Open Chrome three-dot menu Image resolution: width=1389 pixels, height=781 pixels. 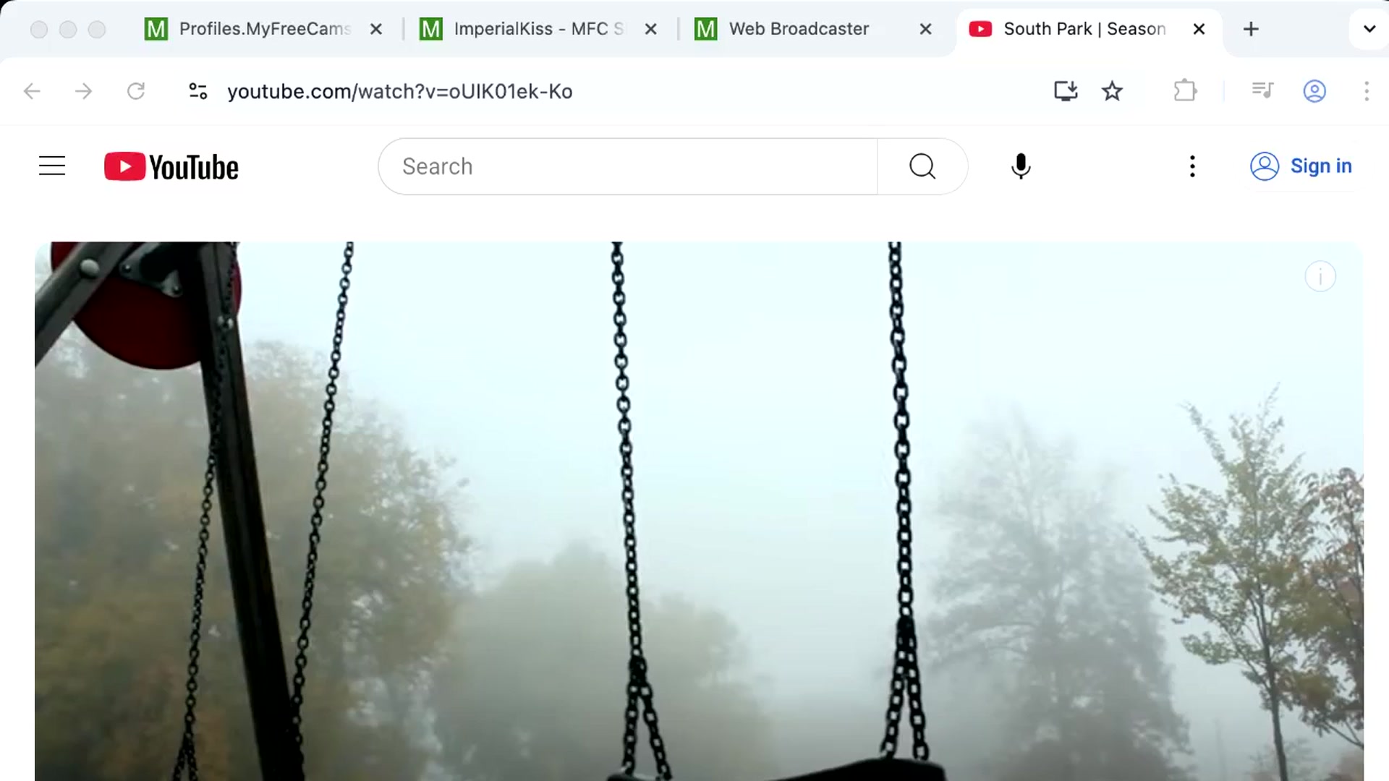pyautogui.click(x=1367, y=91)
